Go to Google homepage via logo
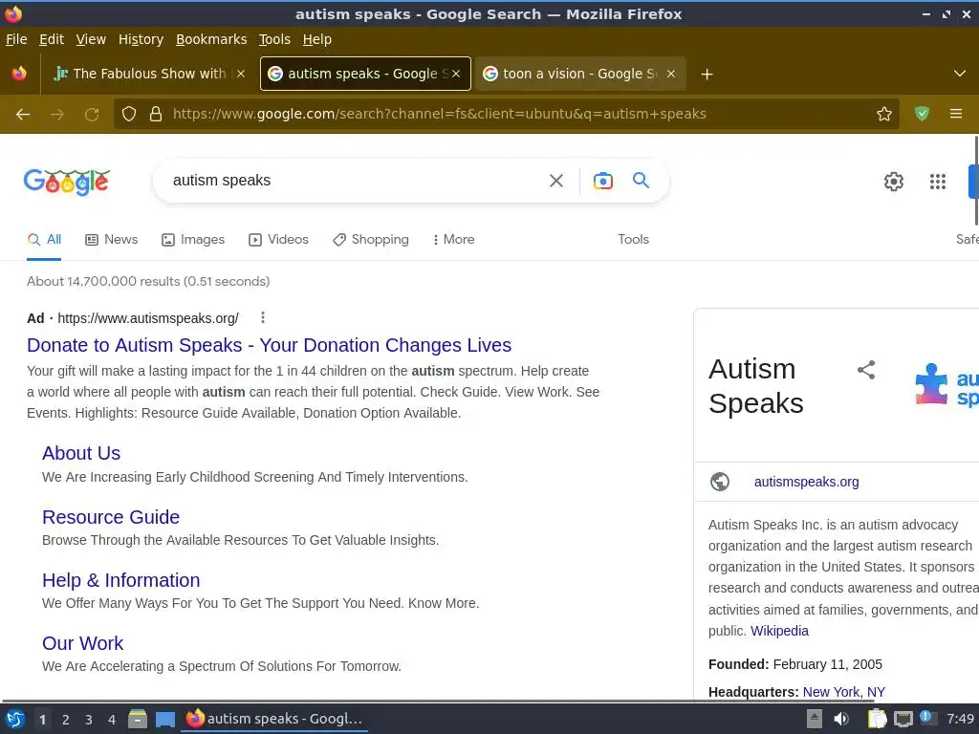 coord(67,183)
